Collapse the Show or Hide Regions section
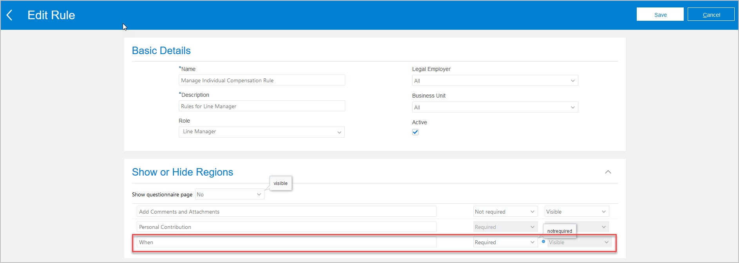Screen dimensions: 739x263 tap(608, 172)
